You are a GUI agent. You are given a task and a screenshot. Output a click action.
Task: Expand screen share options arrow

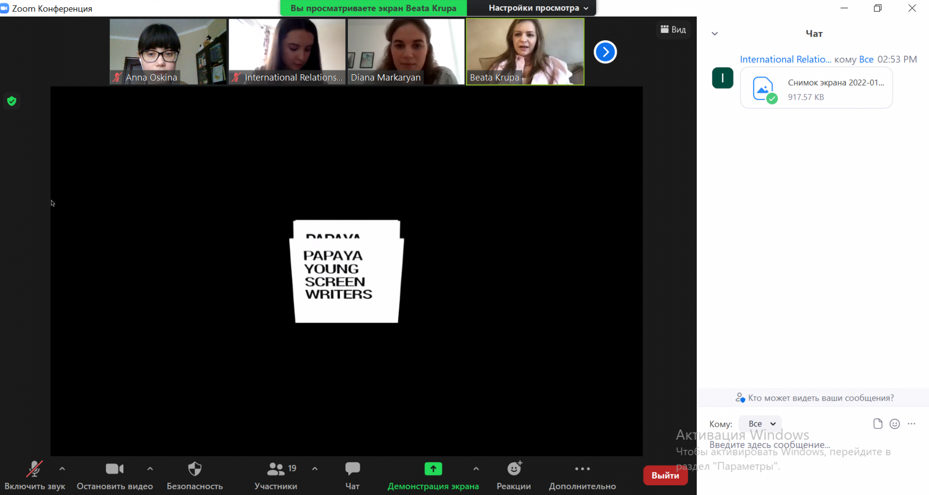coord(476,469)
